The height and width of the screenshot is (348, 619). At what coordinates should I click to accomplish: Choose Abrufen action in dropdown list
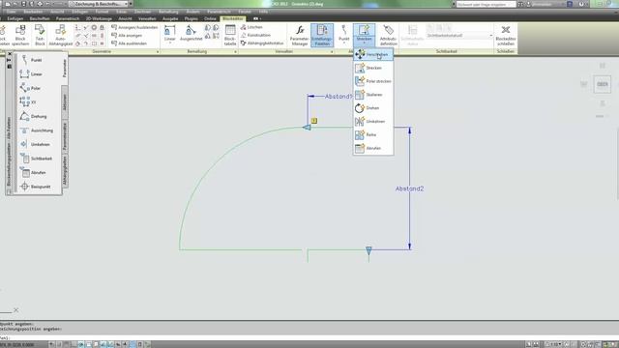coord(373,148)
